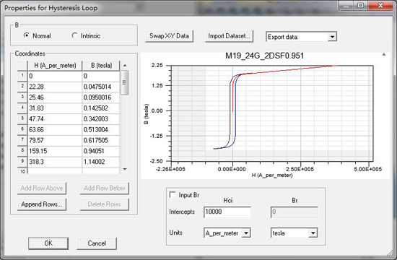The height and width of the screenshot is (260, 397).
Task: Cancel the hysteresis loop dialog
Action: click(97, 243)
